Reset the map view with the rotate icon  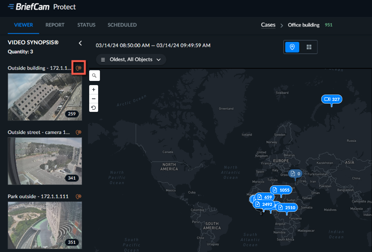point(94,108)
